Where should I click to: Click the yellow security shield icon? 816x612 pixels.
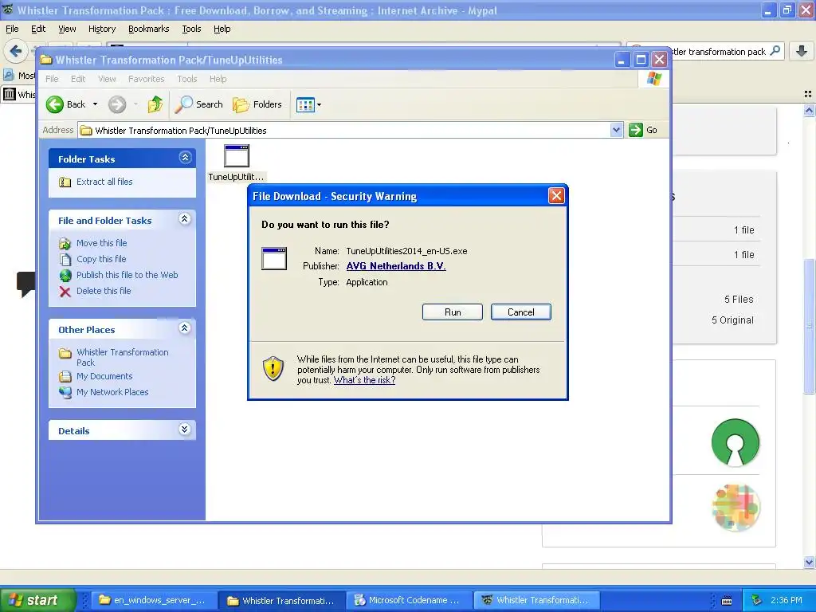coord(273,369)
